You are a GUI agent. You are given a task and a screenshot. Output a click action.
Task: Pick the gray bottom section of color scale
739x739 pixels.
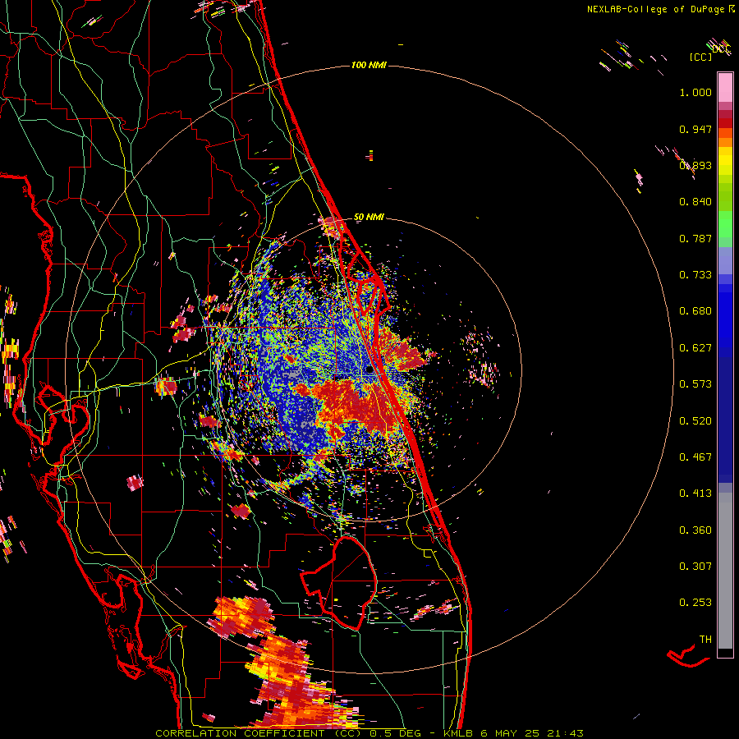point(725,571)
